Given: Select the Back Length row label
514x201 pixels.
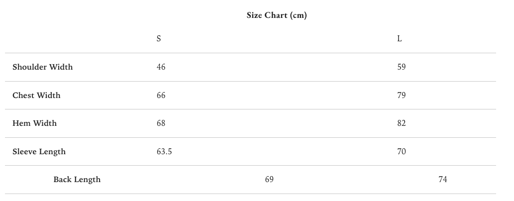Looking at the screenshot, I should (77, 180).
